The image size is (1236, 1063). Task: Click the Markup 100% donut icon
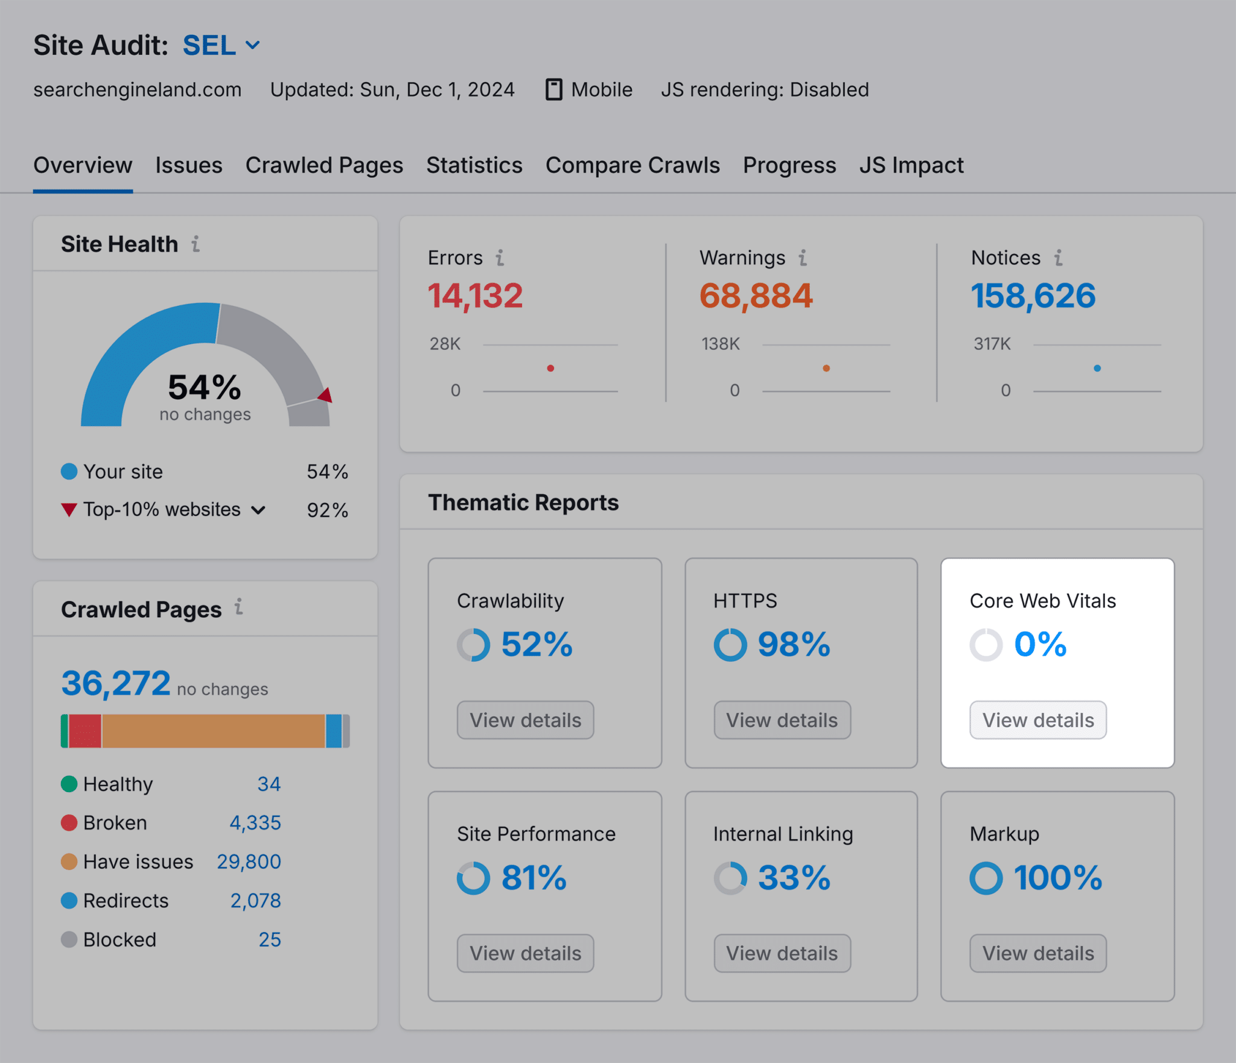(x=986, y=878)
